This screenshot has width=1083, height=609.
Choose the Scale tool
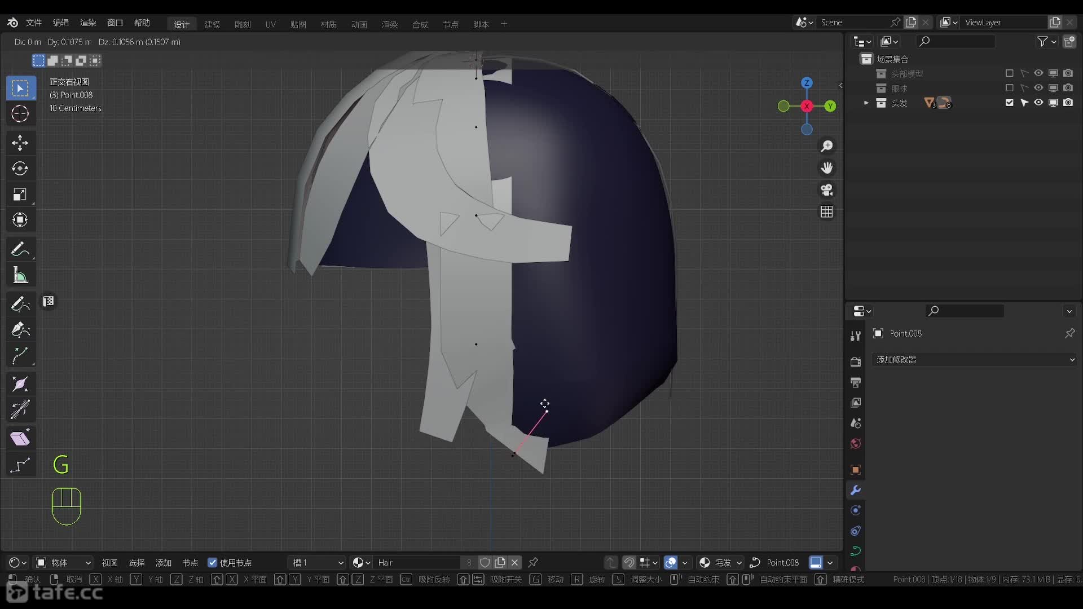coord(20,194)
